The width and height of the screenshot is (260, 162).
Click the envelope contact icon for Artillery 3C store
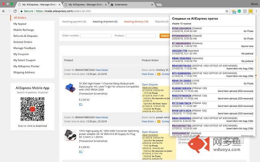(159, 74)
